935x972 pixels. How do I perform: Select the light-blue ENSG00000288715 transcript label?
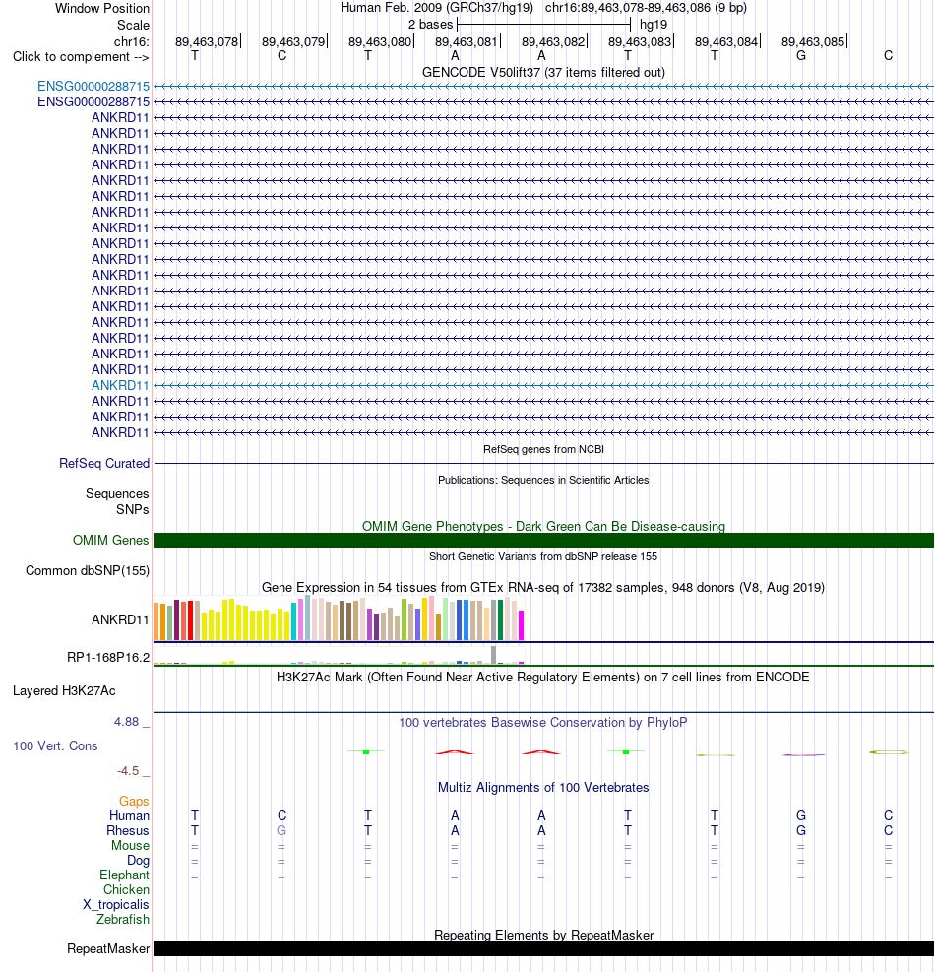pyautogui.click(x=93, y=86)
